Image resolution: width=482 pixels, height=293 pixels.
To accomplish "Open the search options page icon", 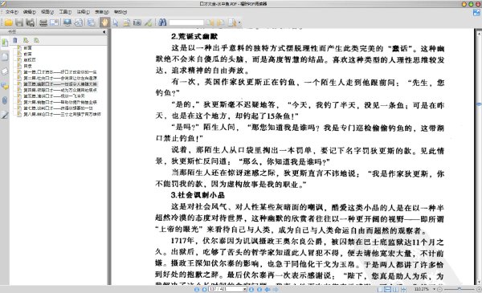I will (x=232, y=22).
